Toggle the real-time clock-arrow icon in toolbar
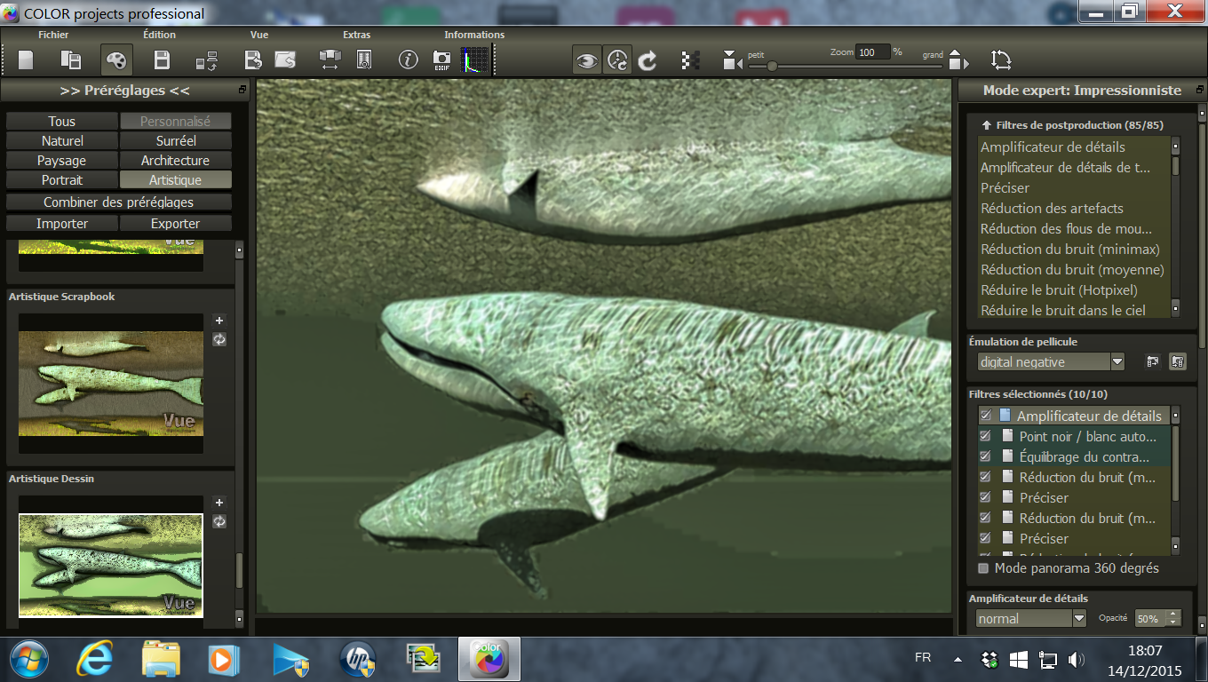 click(x=617, y=59)
